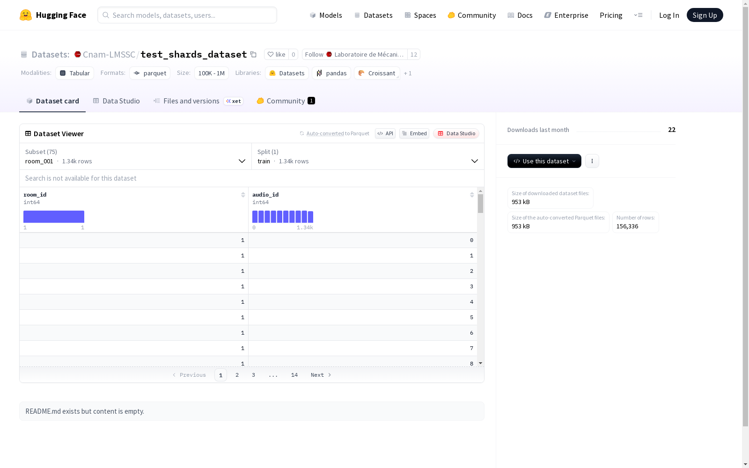Click the search models, datasets, users field
The height and width of the screenshot is (468, 749).
click(x=187, y=15)
